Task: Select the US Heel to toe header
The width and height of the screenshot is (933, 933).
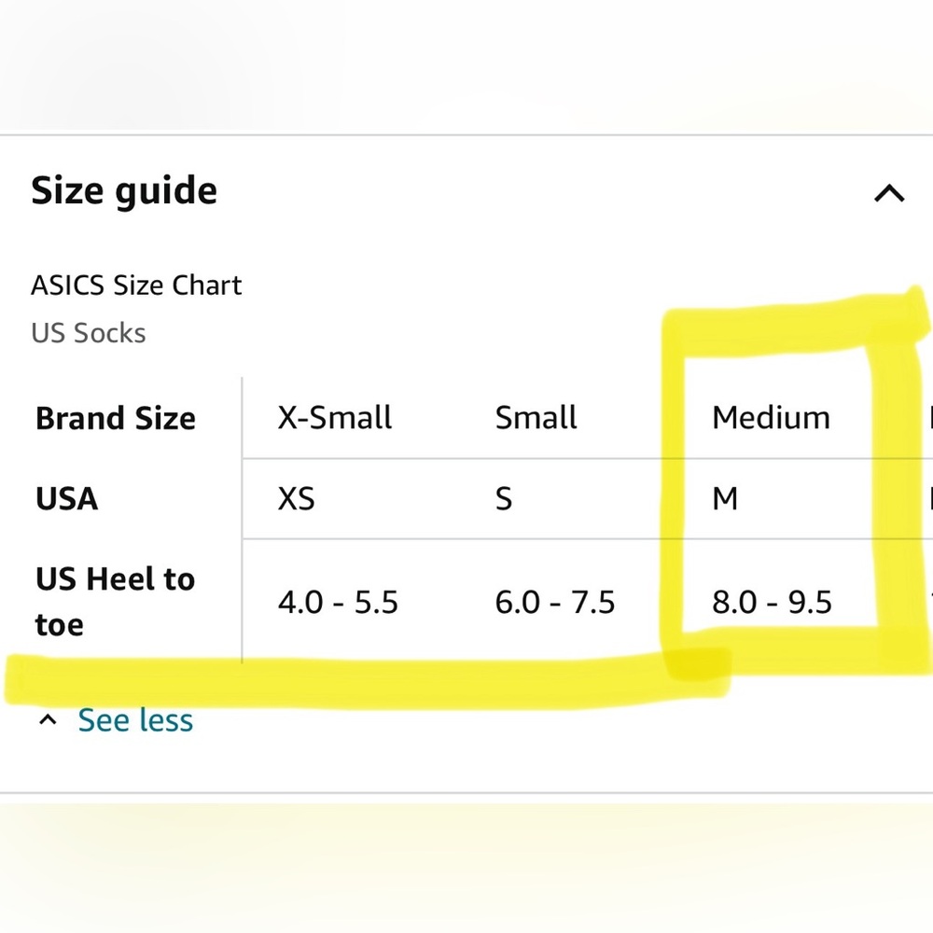Action: pos(116,601)
